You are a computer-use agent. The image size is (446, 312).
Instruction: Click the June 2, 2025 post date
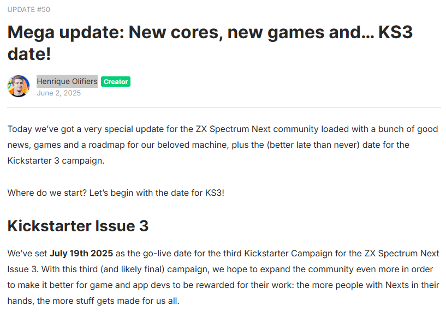[x=59, y=93]
